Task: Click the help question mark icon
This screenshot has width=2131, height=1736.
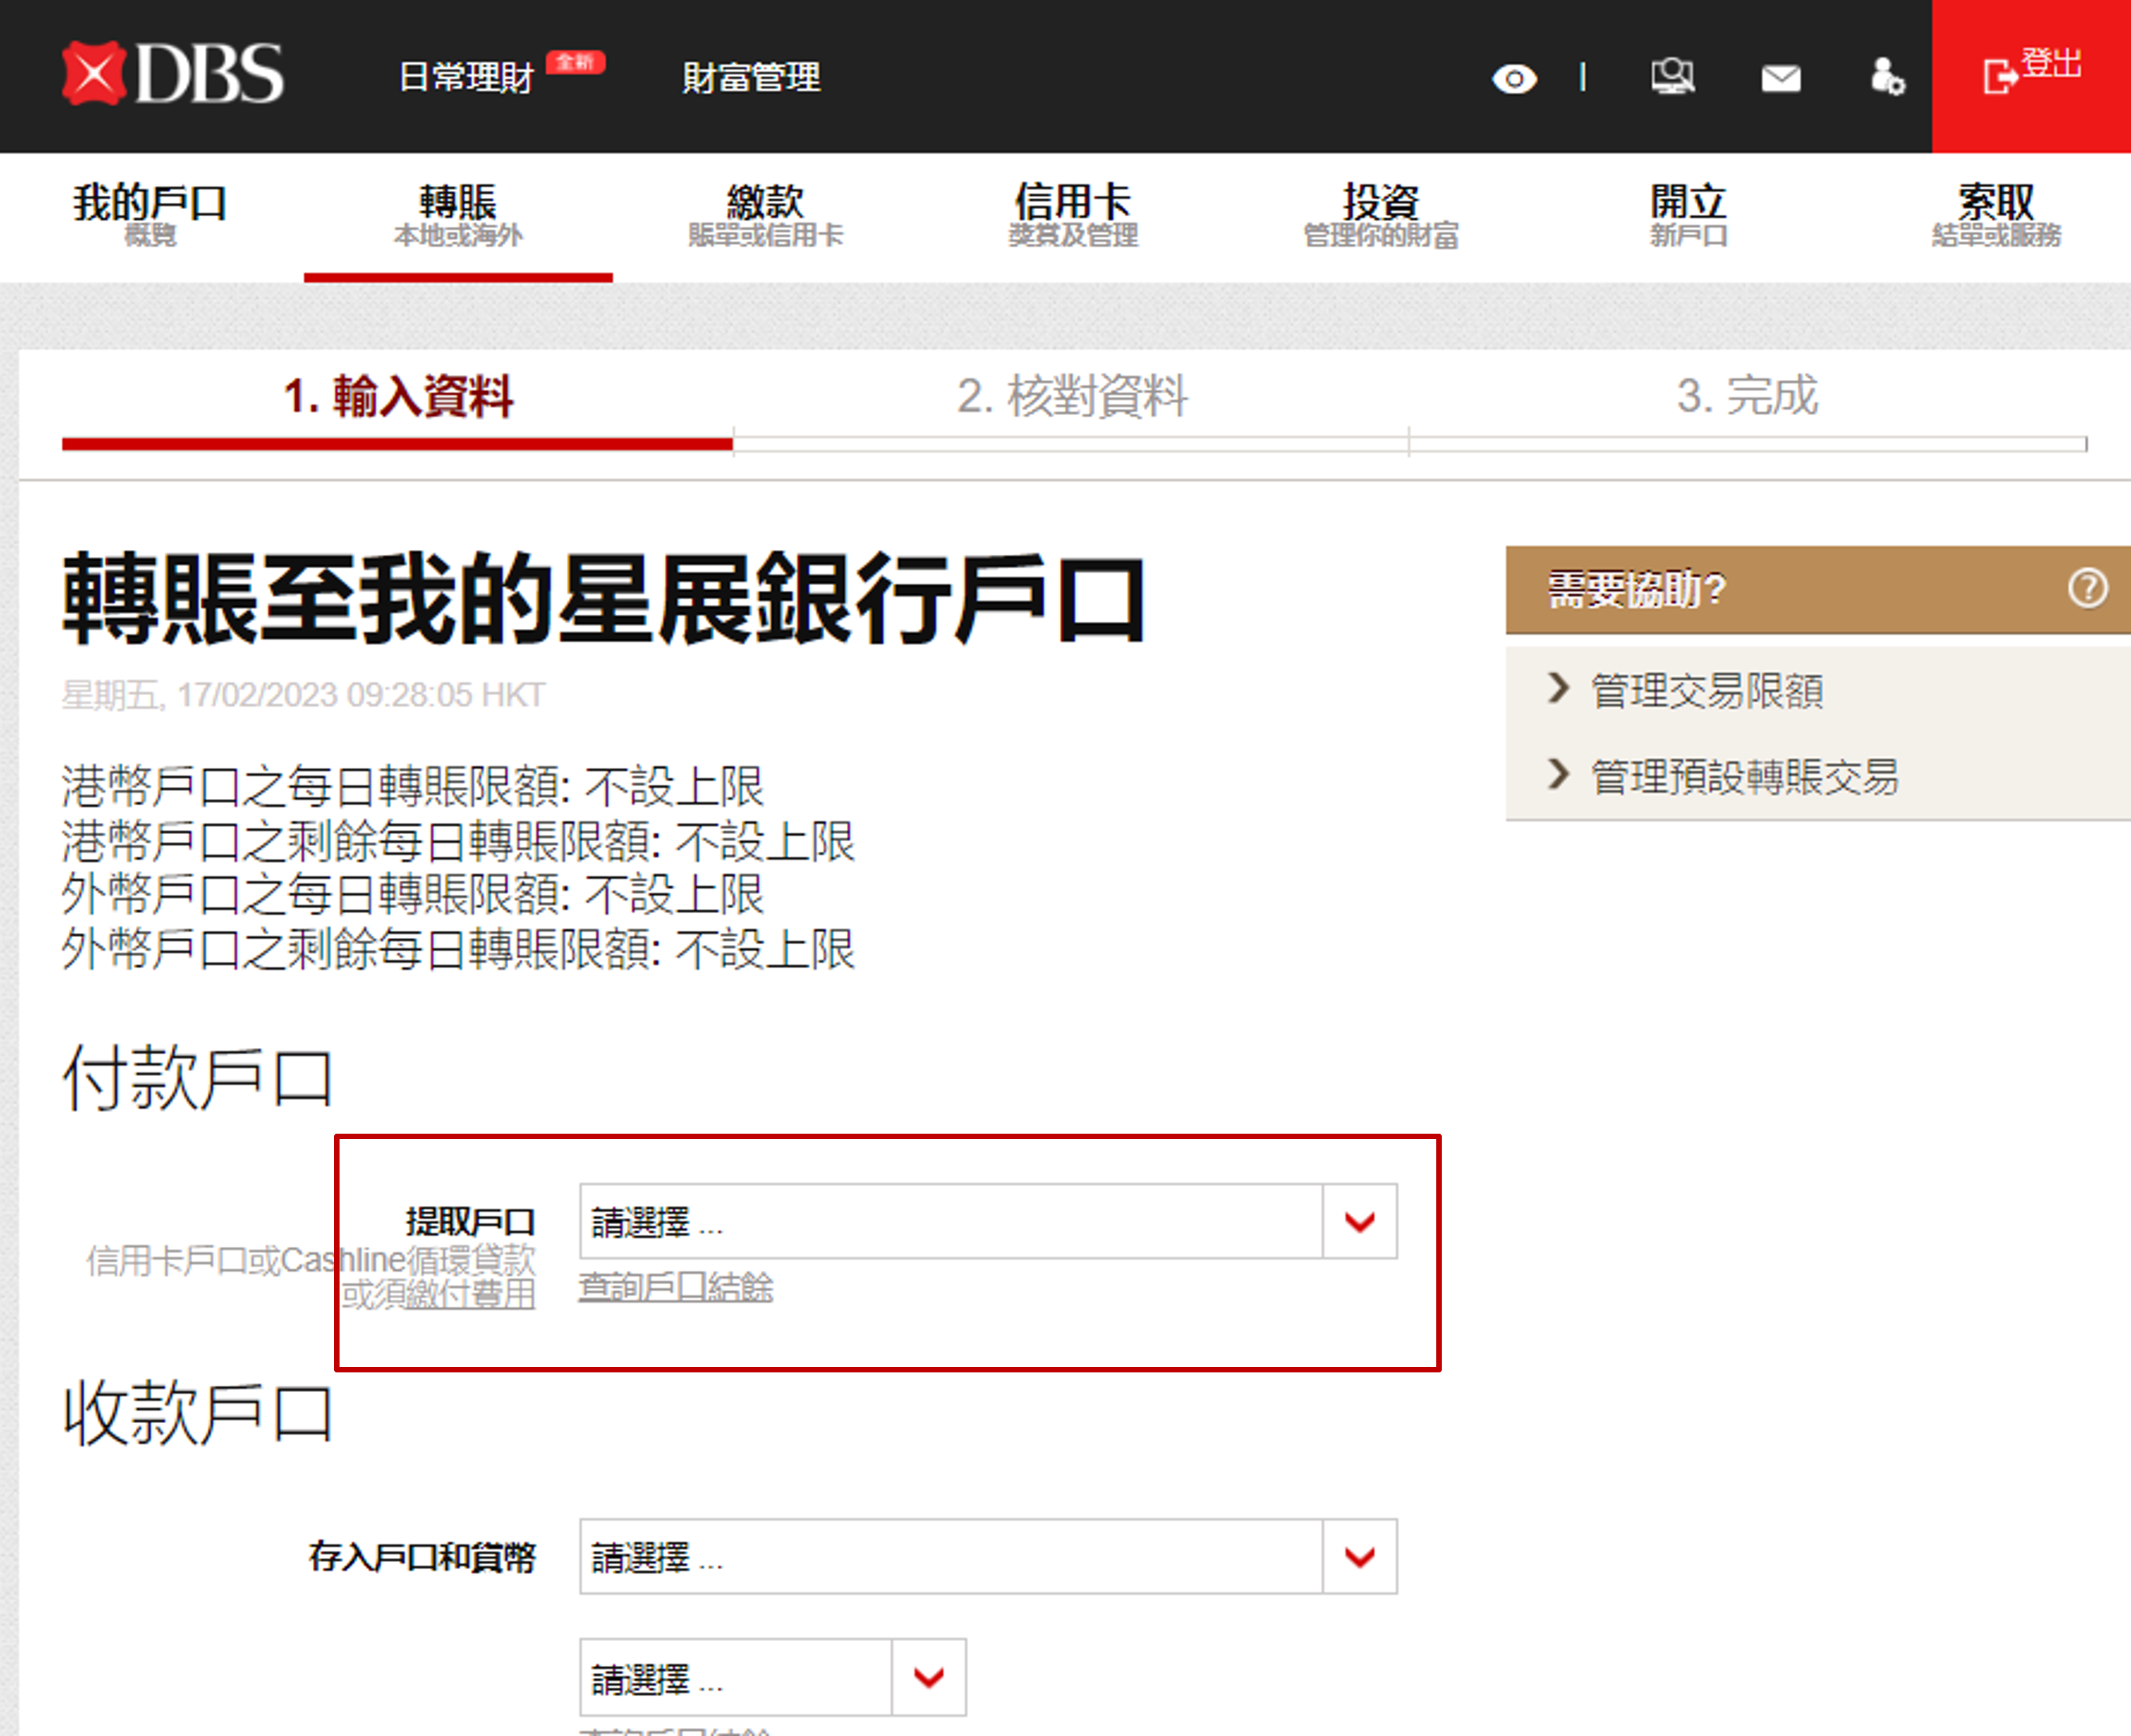Action: 2087,588
